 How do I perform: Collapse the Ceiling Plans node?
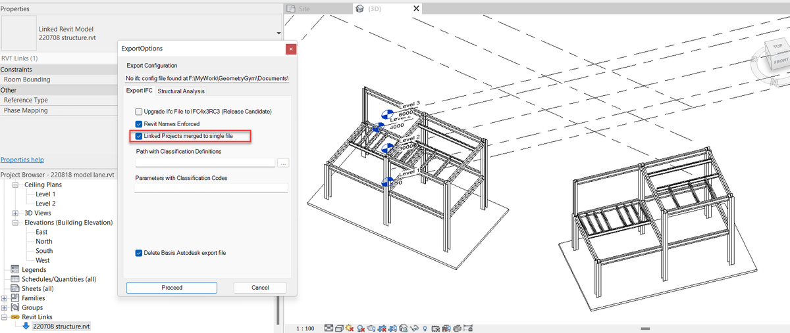pyautogui.click(x=16, y=185)
